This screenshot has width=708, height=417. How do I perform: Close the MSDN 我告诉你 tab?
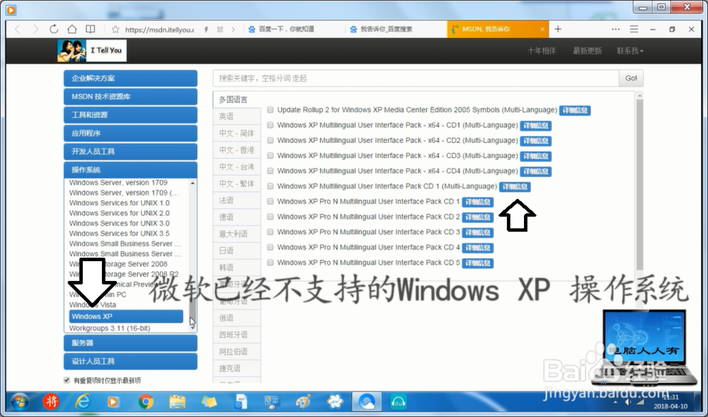point(542,29)
